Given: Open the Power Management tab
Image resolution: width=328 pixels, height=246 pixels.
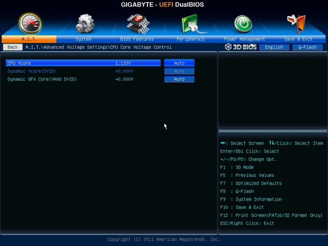Looking at the screenshot, I should point(244,39).
